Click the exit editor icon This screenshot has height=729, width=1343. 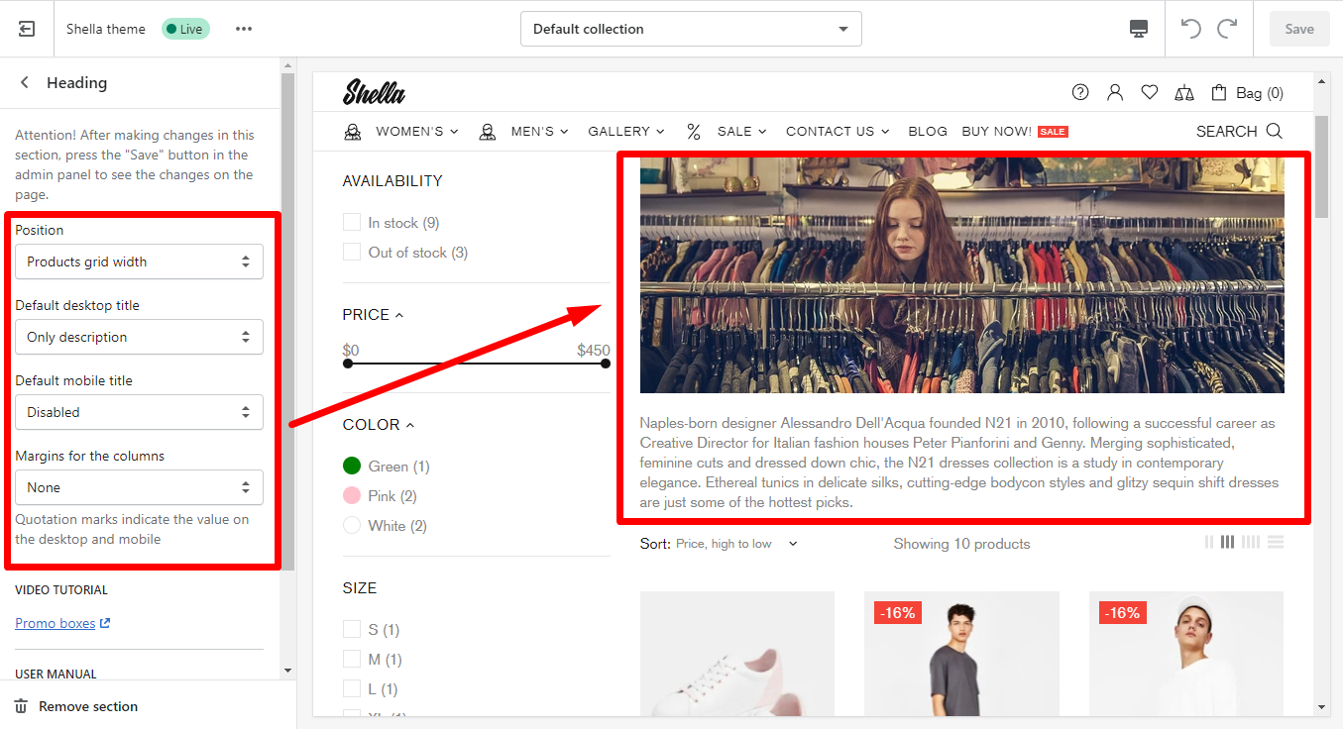tap(27, 29)
